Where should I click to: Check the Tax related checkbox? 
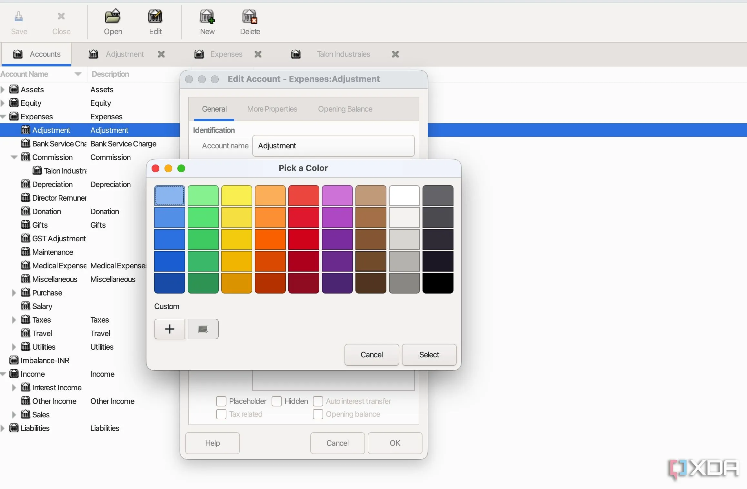pos(221,414)
